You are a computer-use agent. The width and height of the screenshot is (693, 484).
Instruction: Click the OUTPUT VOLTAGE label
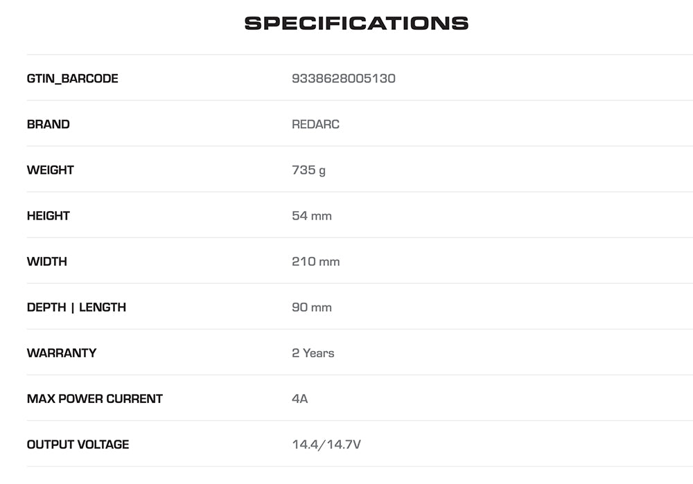pos(78,445)
